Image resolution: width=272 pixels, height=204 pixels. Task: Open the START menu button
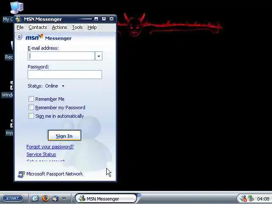pos(13,198)
